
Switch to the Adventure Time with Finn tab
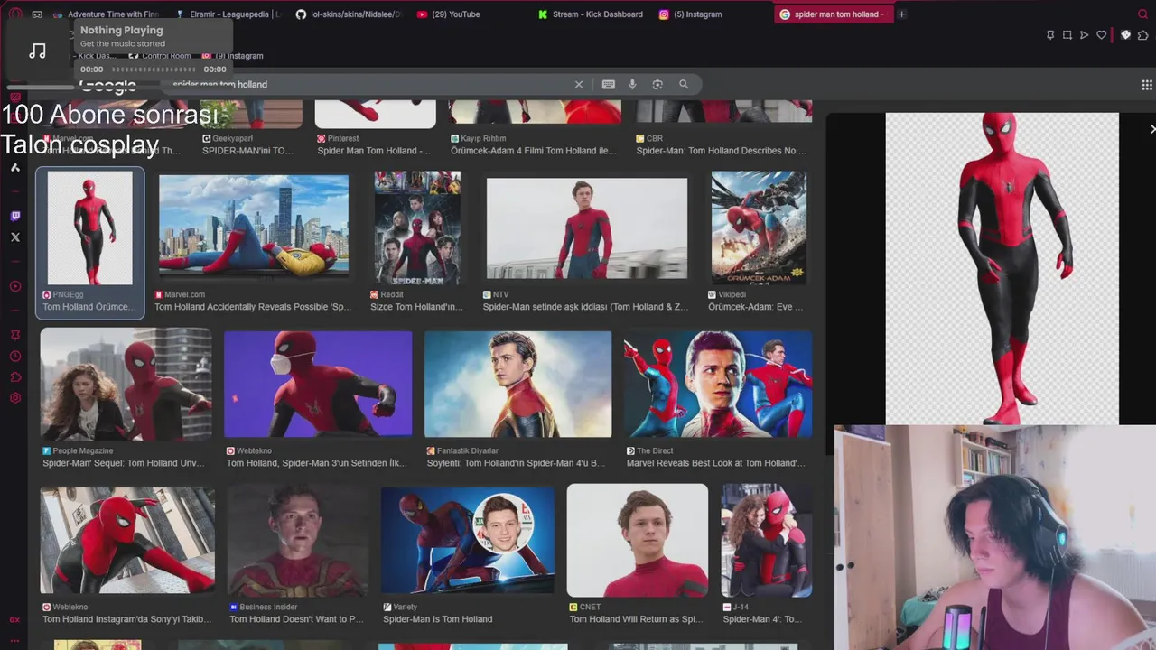[107, 14]
